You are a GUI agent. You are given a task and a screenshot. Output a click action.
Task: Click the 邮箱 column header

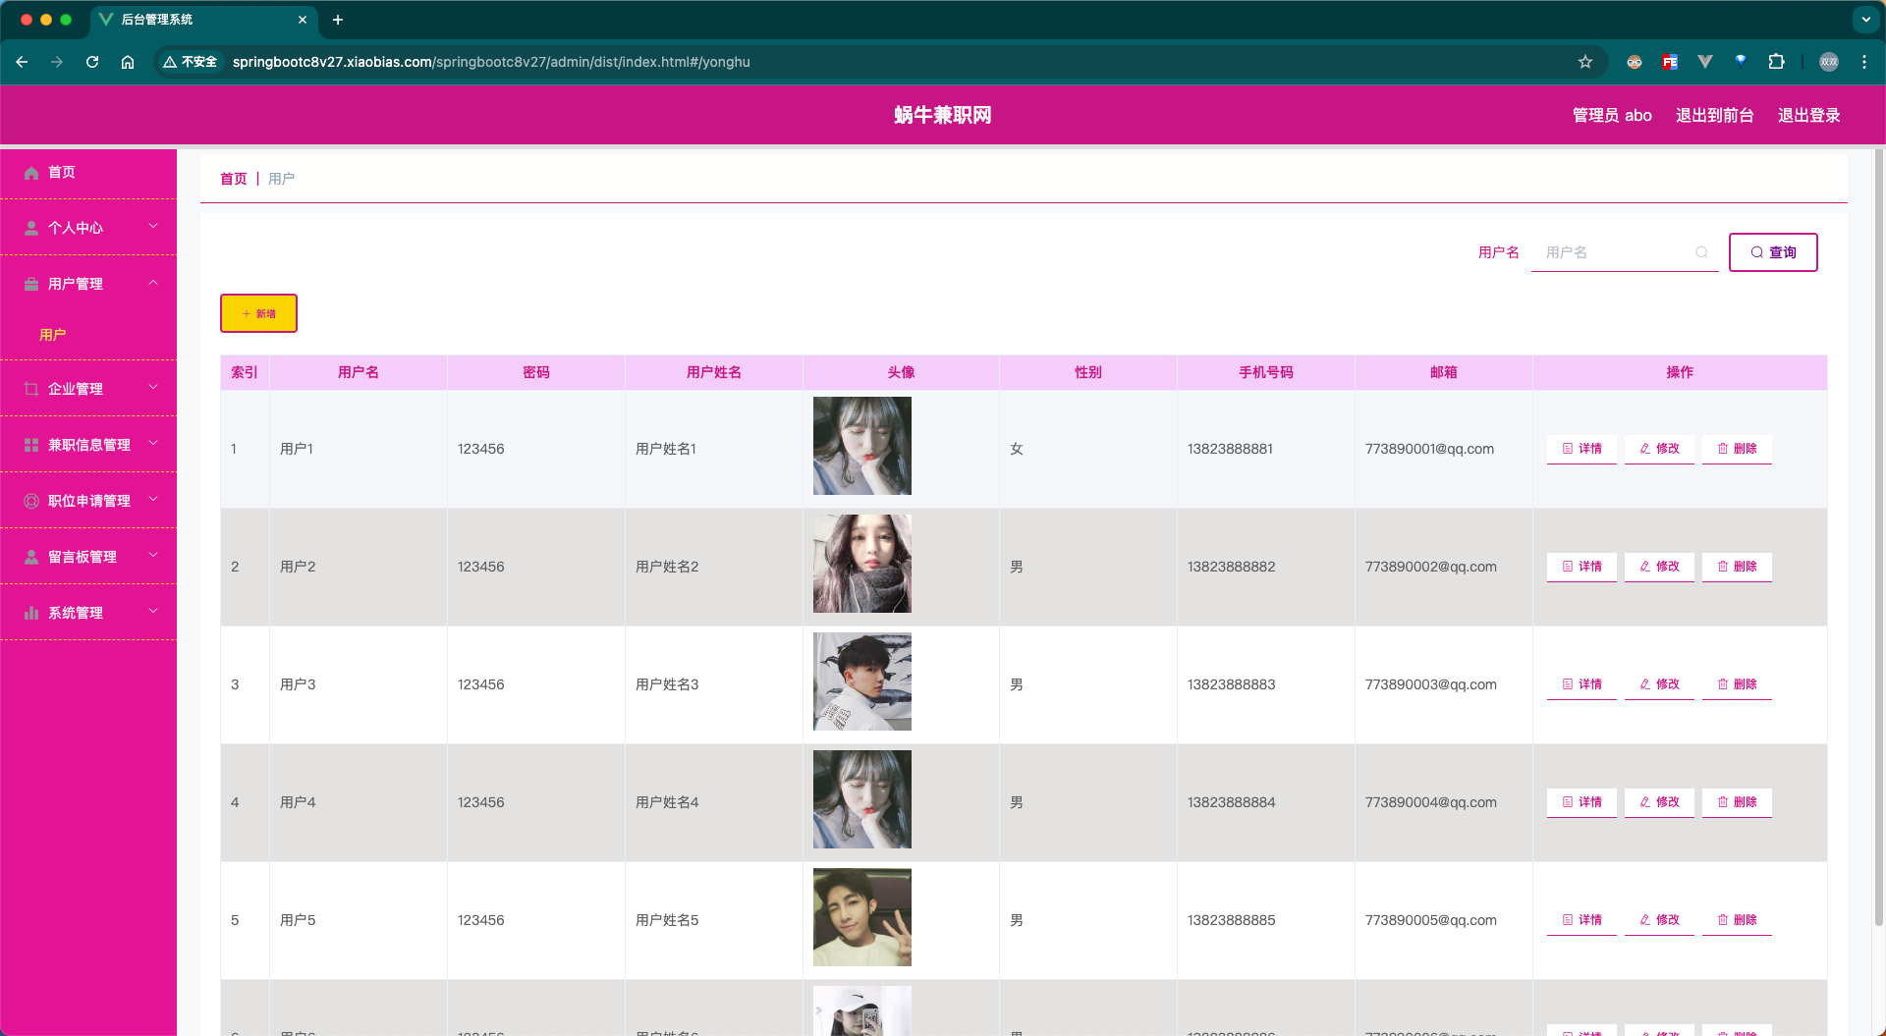1443,372
